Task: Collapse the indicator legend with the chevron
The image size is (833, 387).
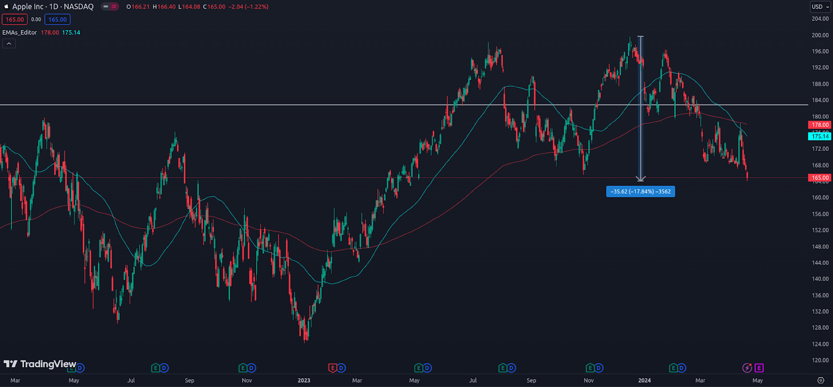Action: click(9, 44)
